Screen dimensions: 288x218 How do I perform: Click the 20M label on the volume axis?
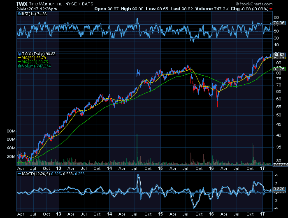click(11, 157)
